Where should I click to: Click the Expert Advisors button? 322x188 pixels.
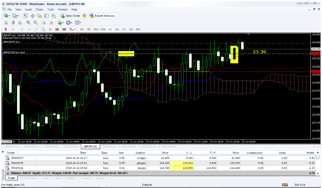[102, 16]
